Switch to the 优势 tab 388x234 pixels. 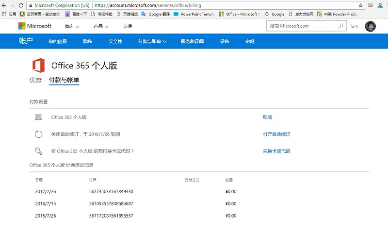[x=35, y=80]
